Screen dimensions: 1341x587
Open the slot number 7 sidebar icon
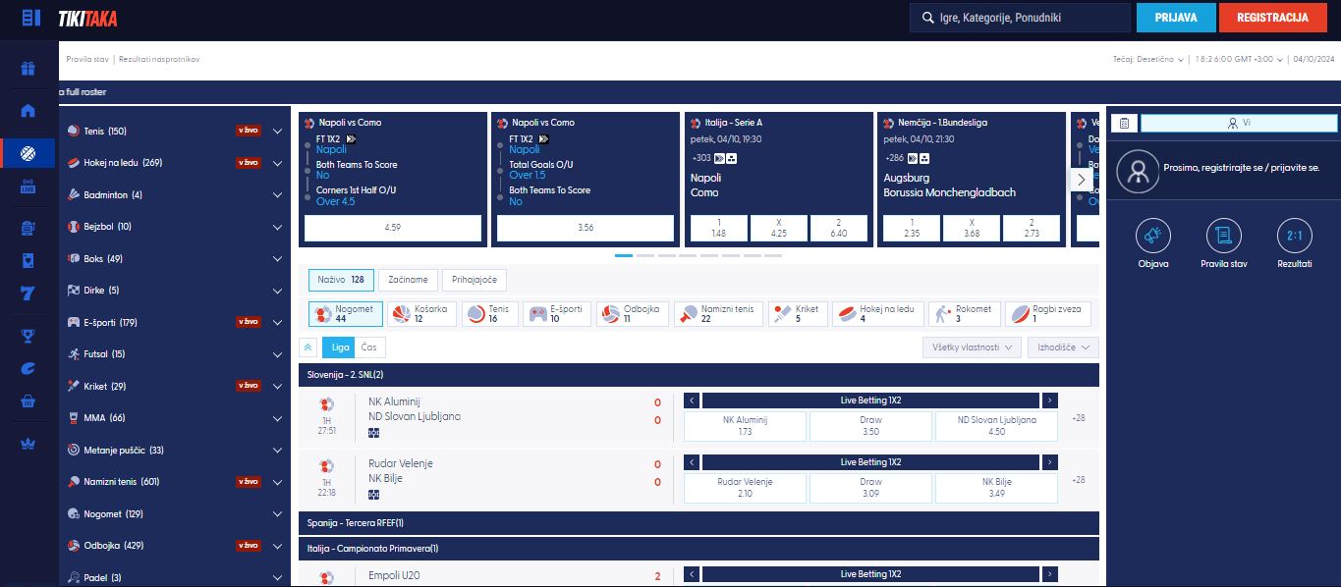pyautogui.click(x=28, y=293)
